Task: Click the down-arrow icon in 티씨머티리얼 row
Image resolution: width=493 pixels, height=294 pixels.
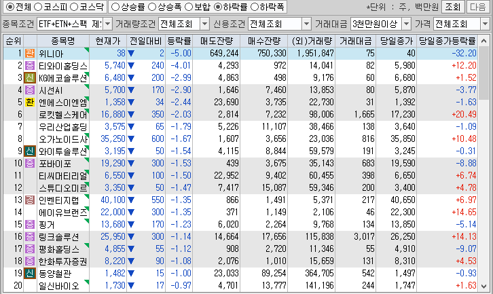Action: [x=131, y=176]
